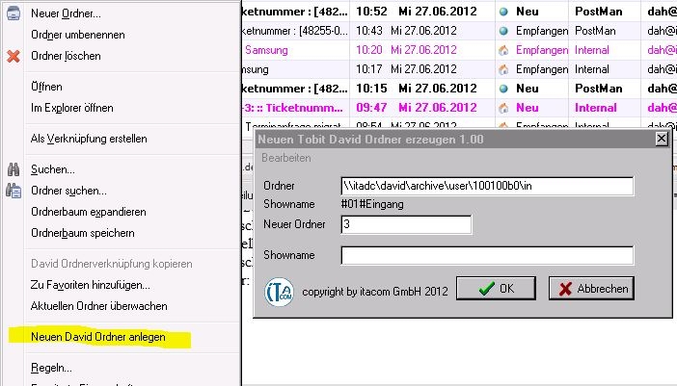
Task: Click the empty Showname input field
Action: pos(487,255)
